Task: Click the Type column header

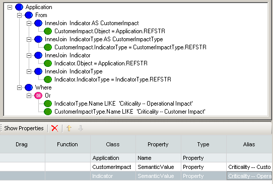Action: tap(203, 144)
